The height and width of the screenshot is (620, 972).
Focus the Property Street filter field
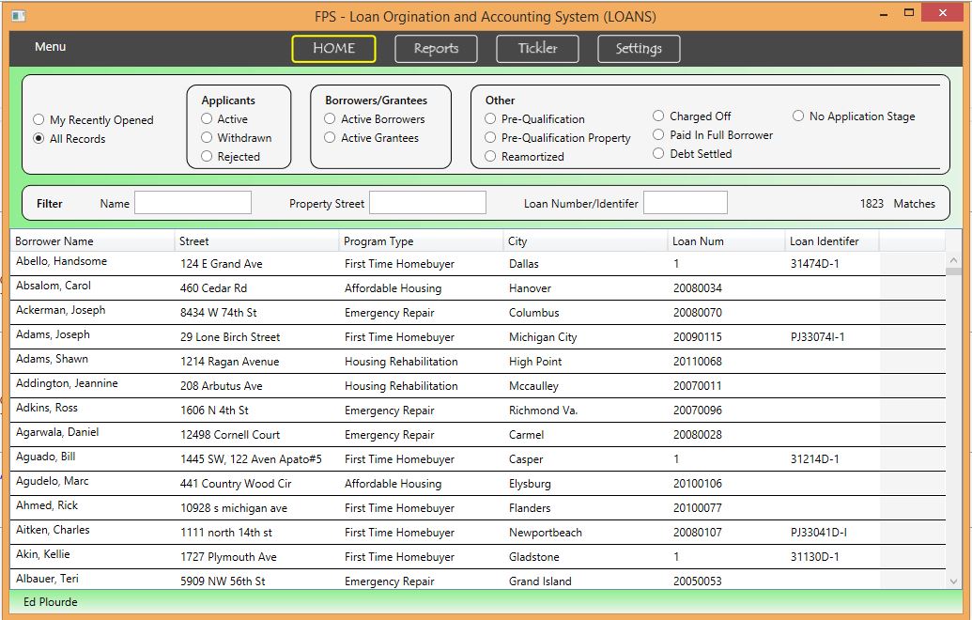pyautogui.click(x=427, y=203)
